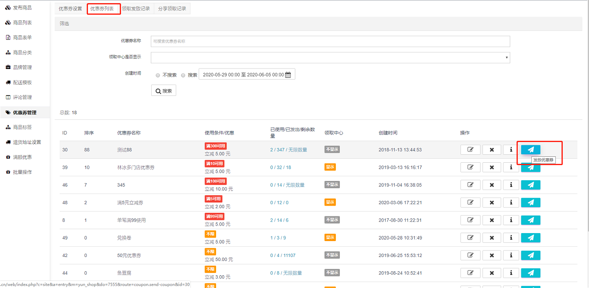Screen dimensions: 589x288
Task: Open 领取发放记录 tab
Action: click(x=136, y=8)
